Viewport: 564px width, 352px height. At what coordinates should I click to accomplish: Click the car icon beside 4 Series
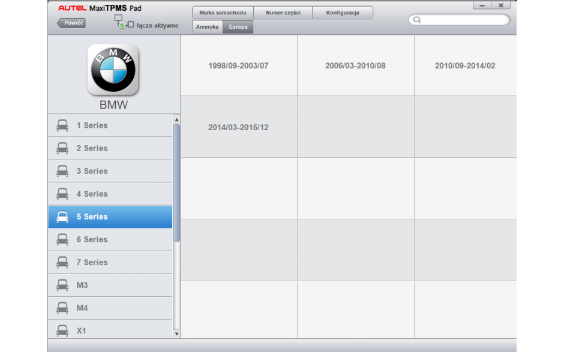click(62, 194)
